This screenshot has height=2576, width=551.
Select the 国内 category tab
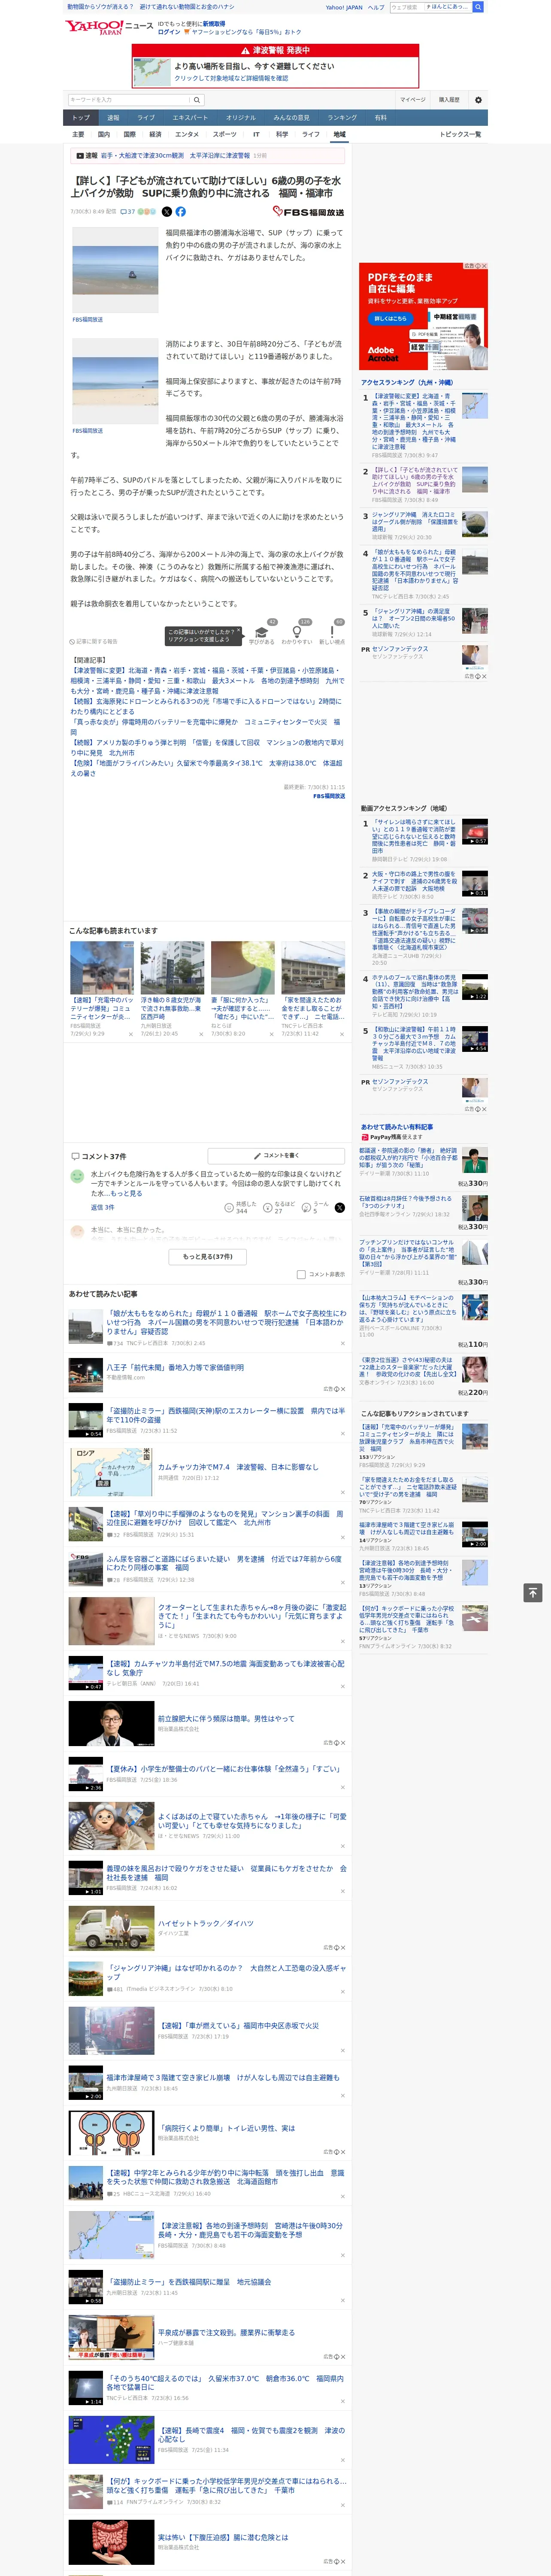[x=104, y=134]
